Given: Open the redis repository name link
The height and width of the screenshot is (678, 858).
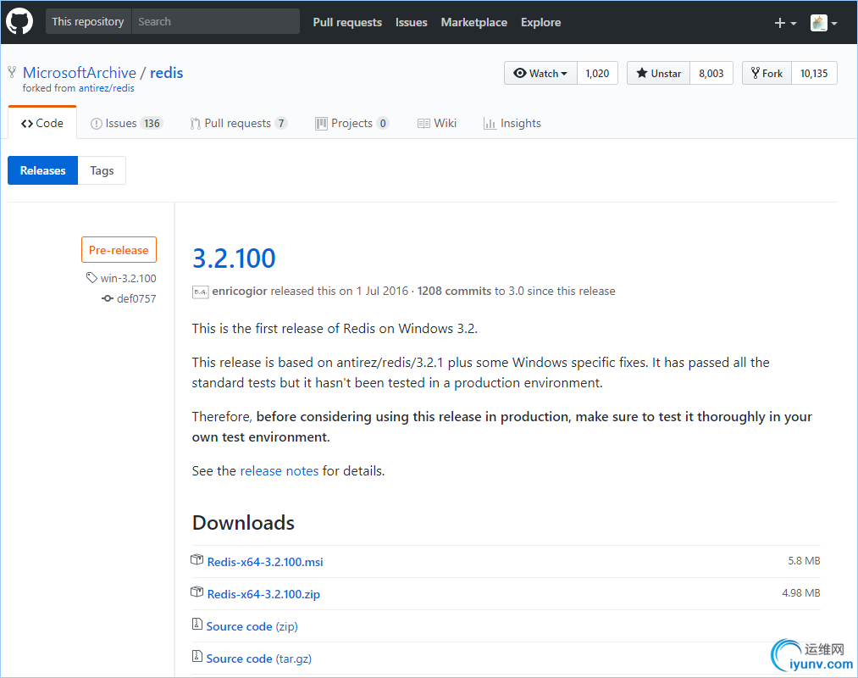Looking at the screenshot, I should point(166,73).
